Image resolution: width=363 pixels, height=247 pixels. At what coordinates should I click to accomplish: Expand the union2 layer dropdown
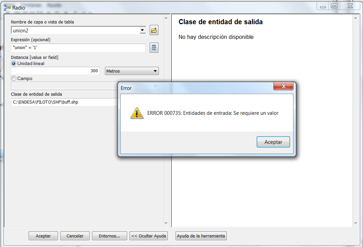pyautogui.click(x=142, y=30)
